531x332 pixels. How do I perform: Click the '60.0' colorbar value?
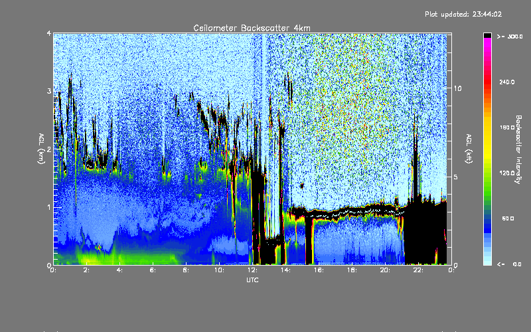tap(508, 218)
